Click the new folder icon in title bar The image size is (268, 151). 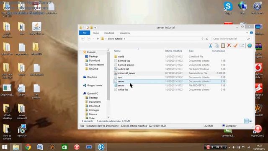tap(91, 27)
